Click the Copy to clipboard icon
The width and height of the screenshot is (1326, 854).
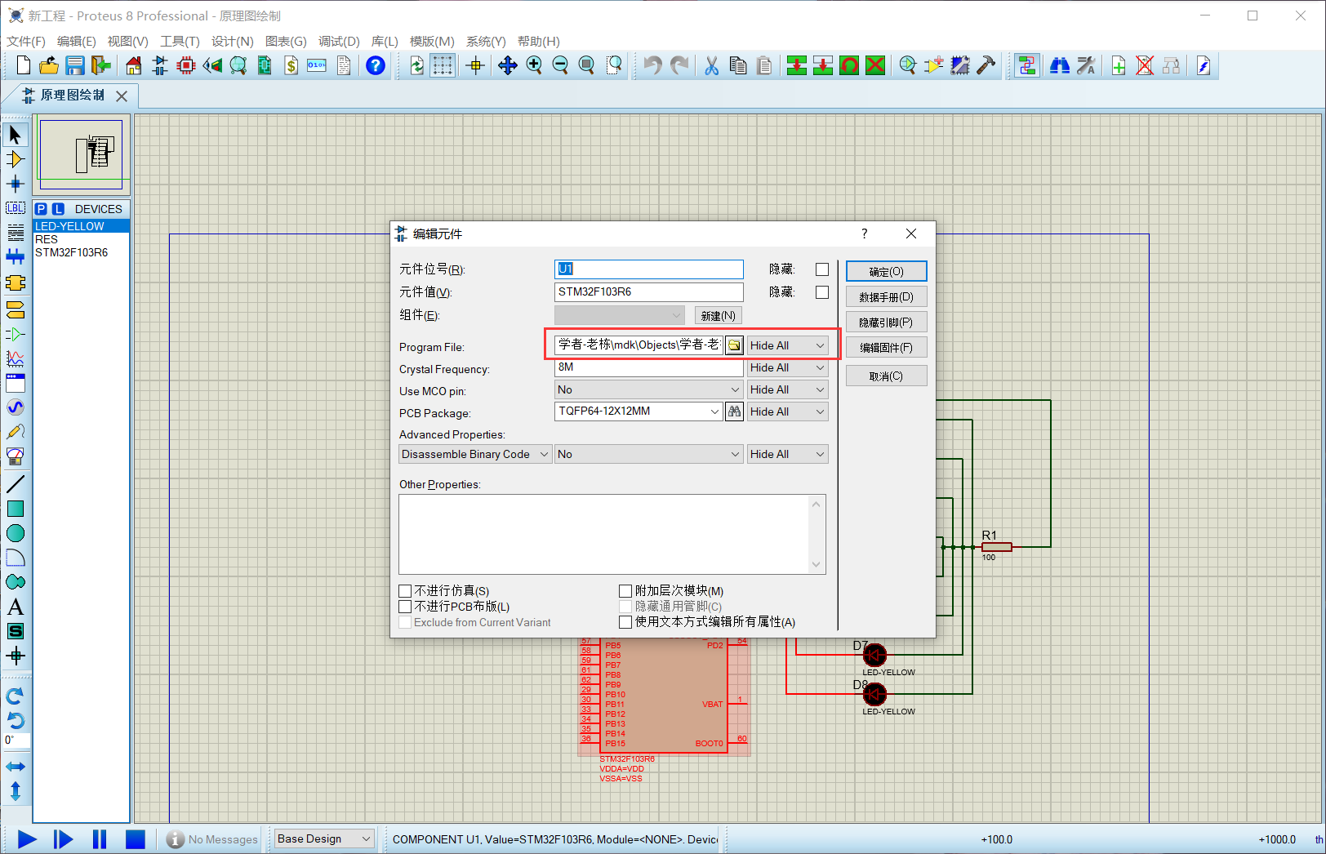(738, 65)
